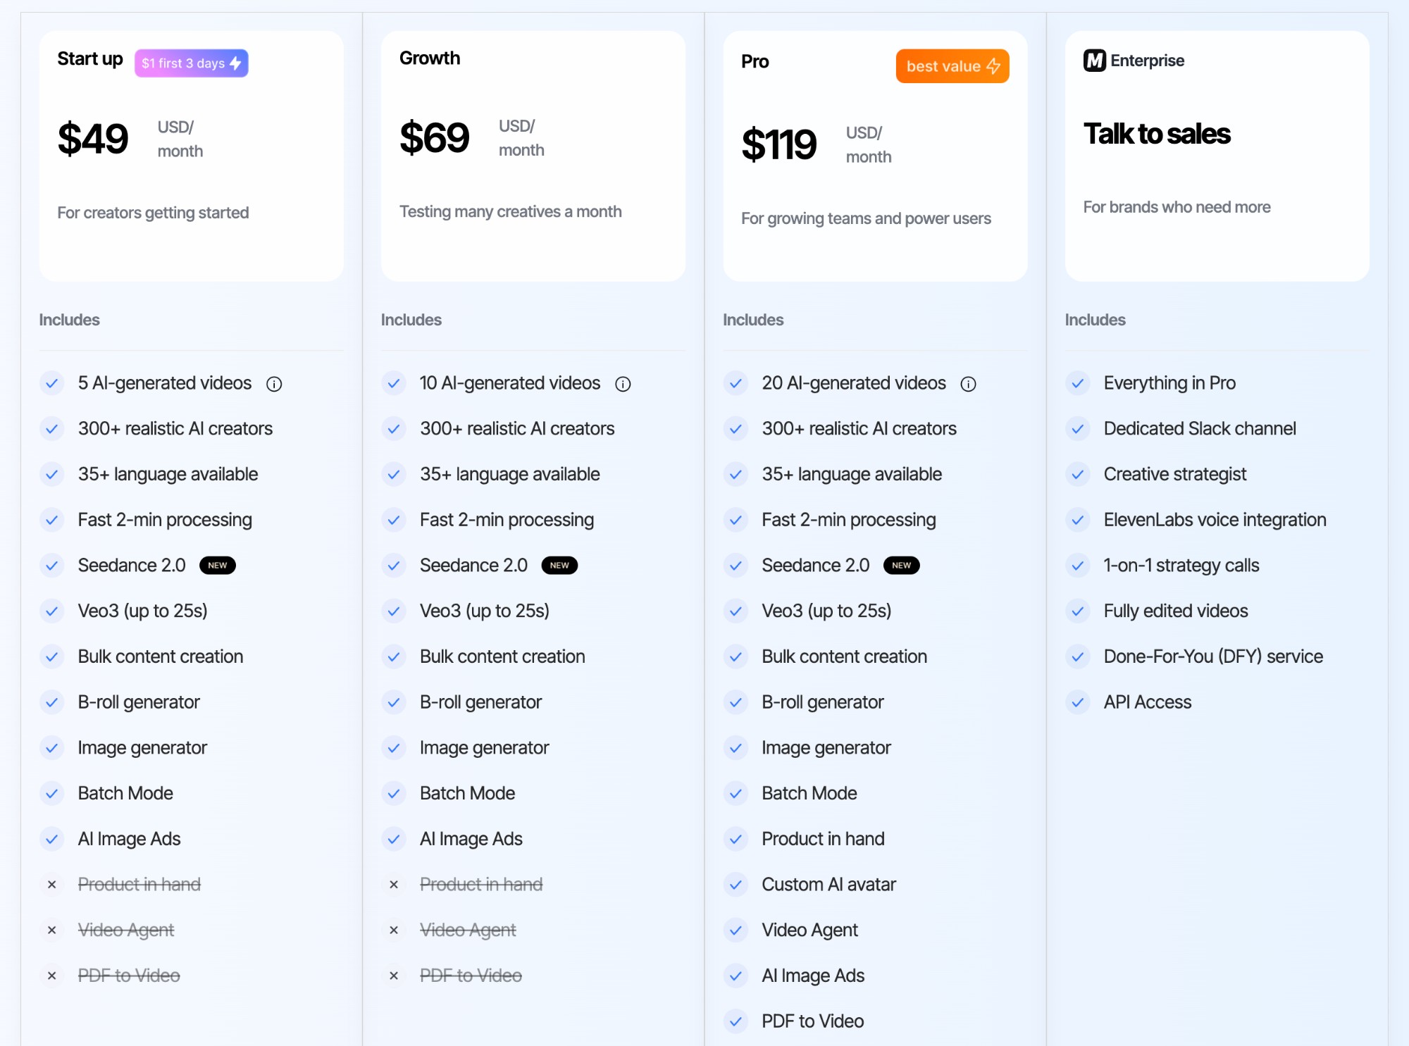
Task: Click the lightning icon on the best value badge
Action: pos(994,66)
